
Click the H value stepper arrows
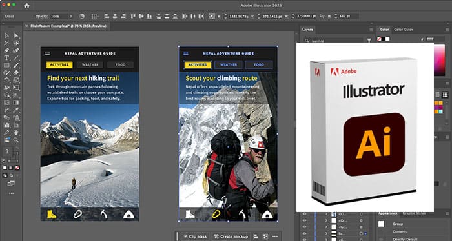(x=336, y=16)
